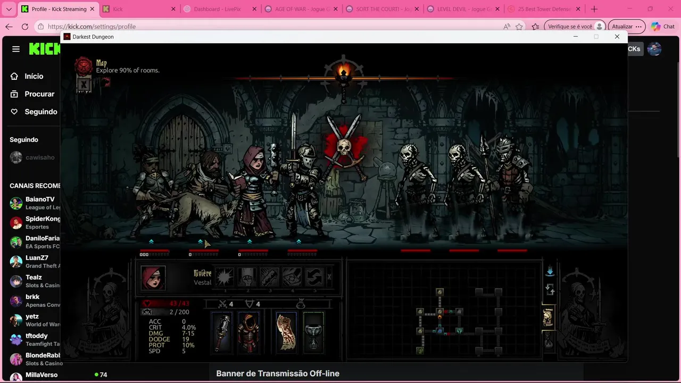Viewport: 681px width, 383px height.
Task: Click the Kick user avatar at top right
Action: (x=654, y=49)
